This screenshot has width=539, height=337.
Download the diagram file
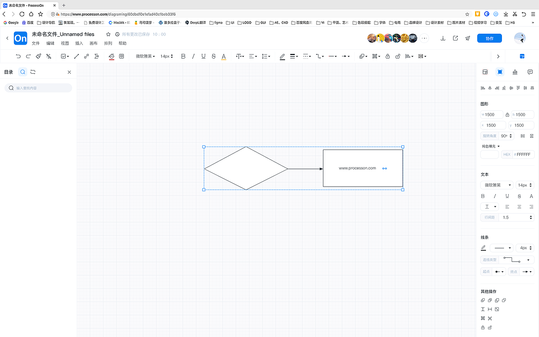[443, 38]
